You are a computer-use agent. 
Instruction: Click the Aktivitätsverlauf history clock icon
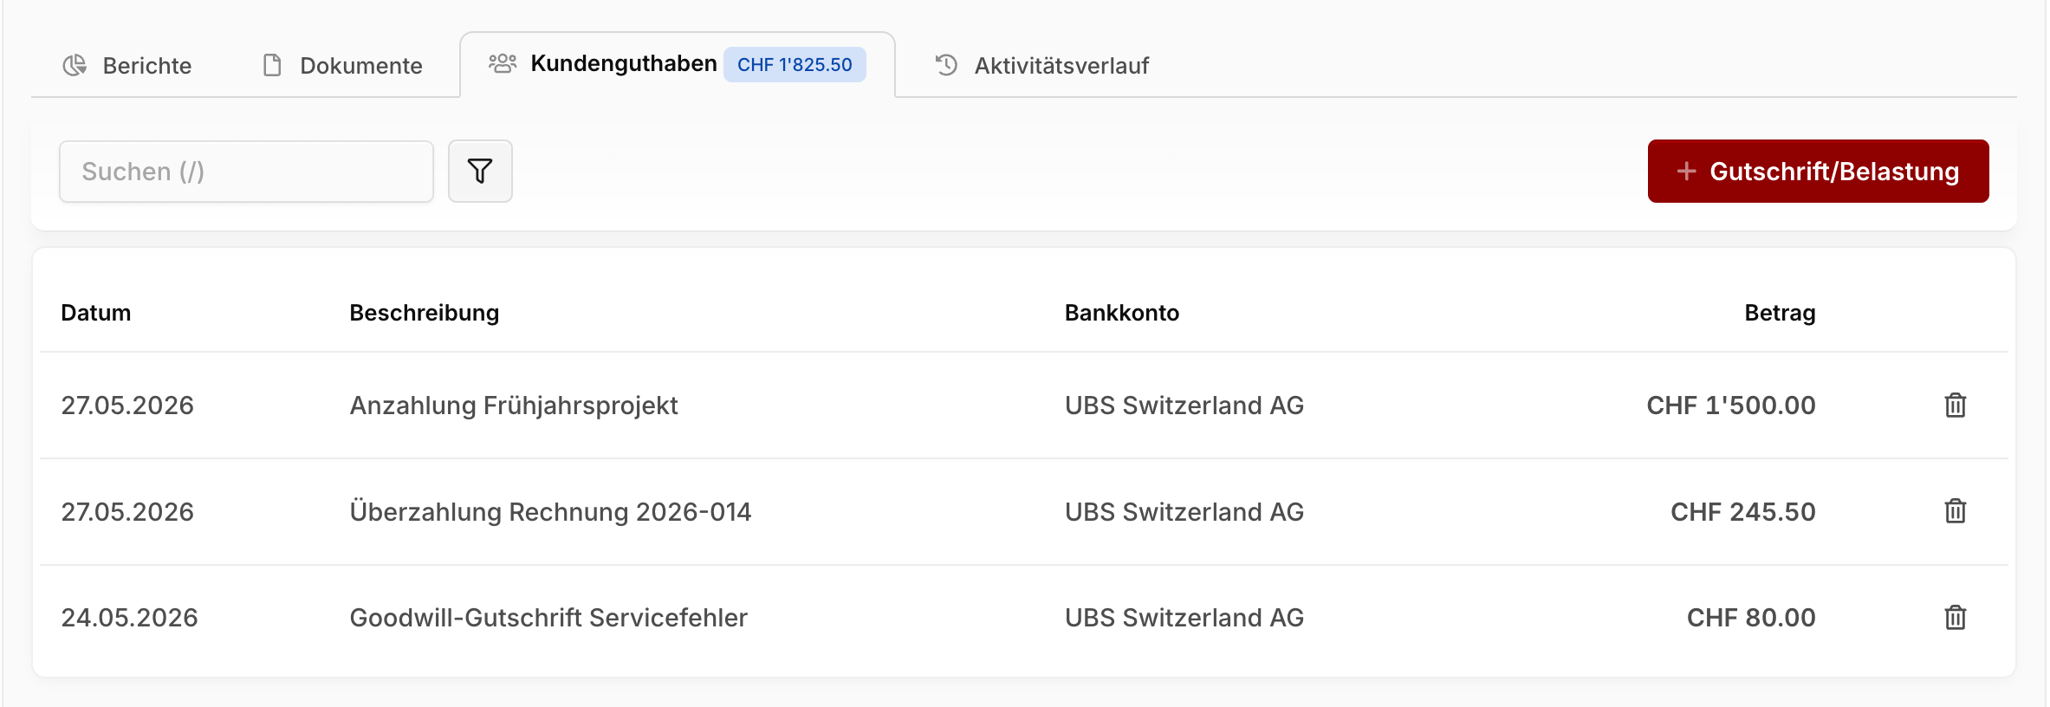point(946,65)
